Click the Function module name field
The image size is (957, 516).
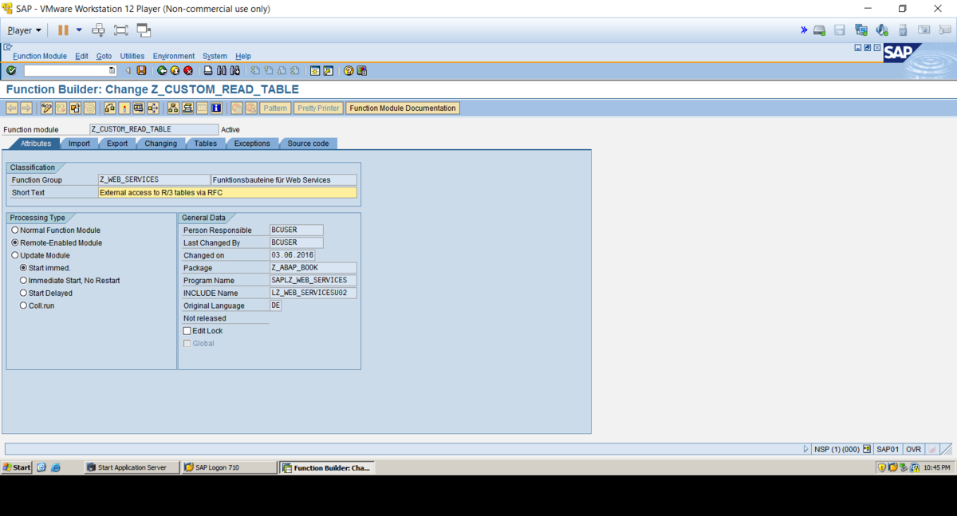click(154, 129)
